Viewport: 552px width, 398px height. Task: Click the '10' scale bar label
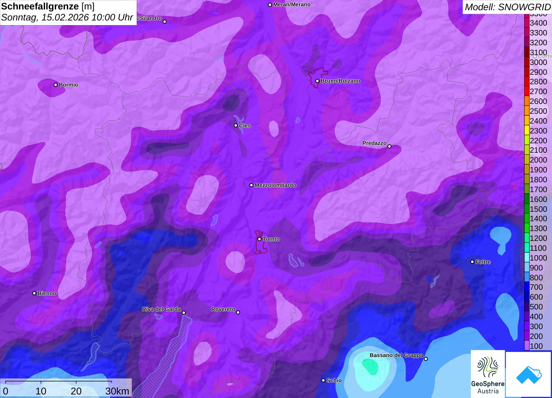41,391
